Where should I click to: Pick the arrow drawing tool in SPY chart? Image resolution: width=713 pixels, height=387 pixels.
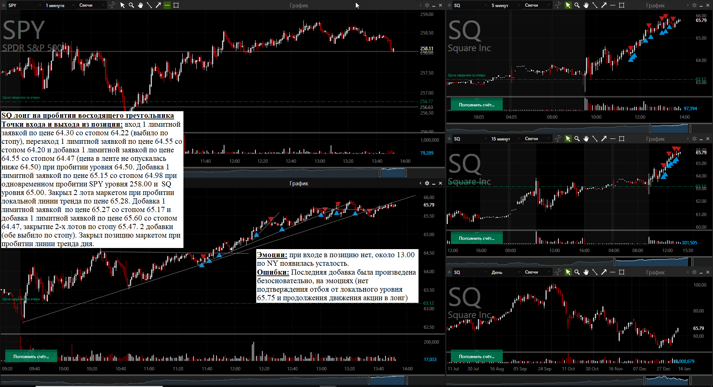158,5
